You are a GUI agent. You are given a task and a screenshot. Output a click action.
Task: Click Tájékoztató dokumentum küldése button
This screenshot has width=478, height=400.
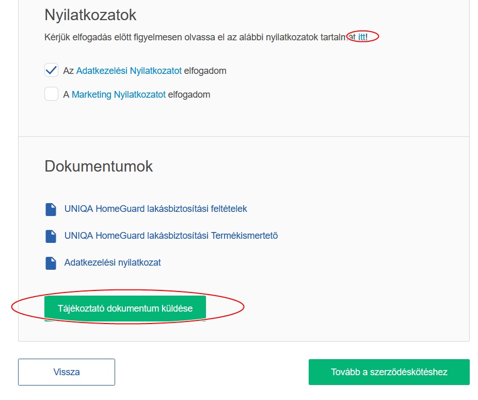pyautogui.click(x=125, y=308)
